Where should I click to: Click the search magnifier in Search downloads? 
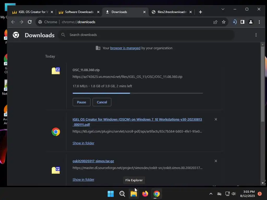point(63,35)
